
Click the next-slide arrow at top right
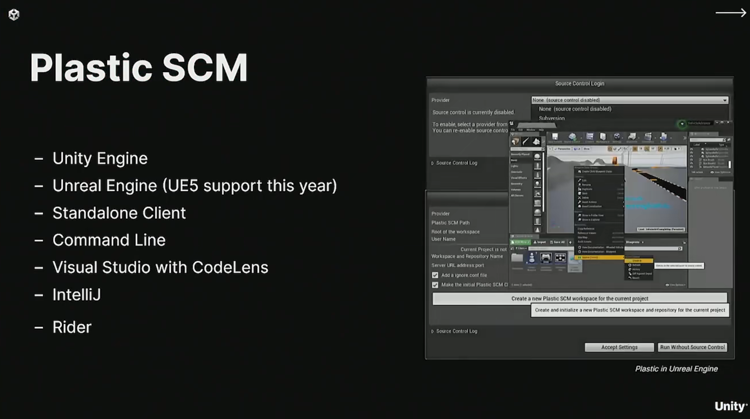tap(730, 13)
